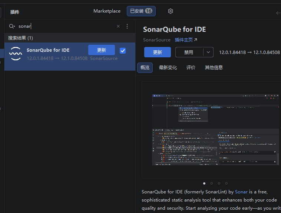Select the fourth carousel dot
Image resolution: width=281 pixels, height=213 pixels.
point(227,183)
